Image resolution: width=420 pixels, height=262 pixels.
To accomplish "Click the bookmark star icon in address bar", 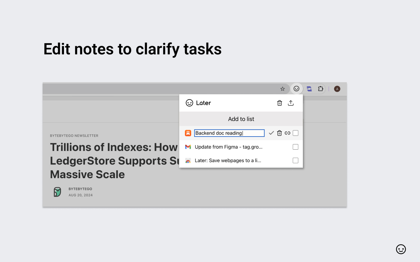I will [283, 89].
